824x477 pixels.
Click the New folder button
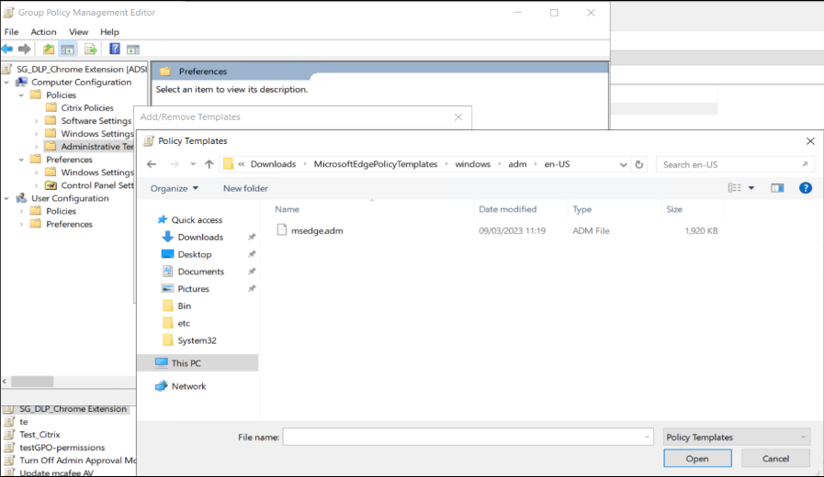(x=245, y=188)
